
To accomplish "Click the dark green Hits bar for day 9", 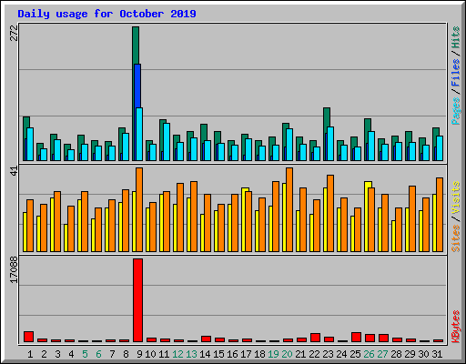I will click(x=136, y=45).
